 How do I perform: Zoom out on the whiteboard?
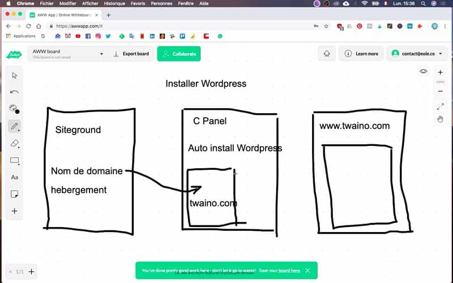pos(440,91)
